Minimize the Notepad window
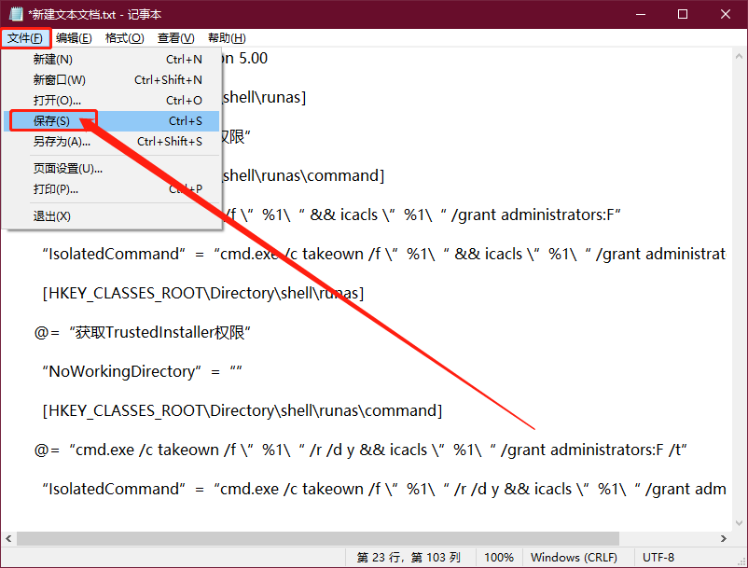Viewport: 748px width, 568px height. [640, 14]
